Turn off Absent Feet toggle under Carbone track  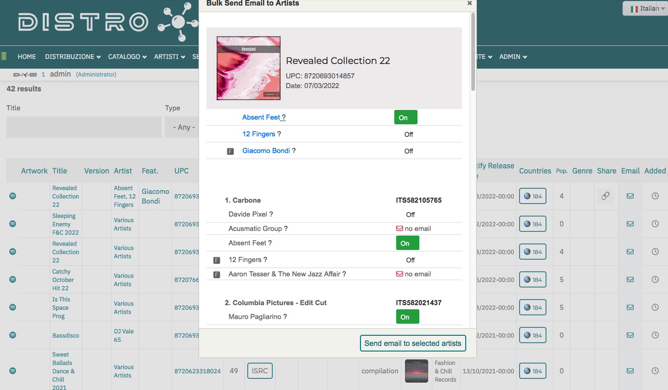(x=407, y=243)
